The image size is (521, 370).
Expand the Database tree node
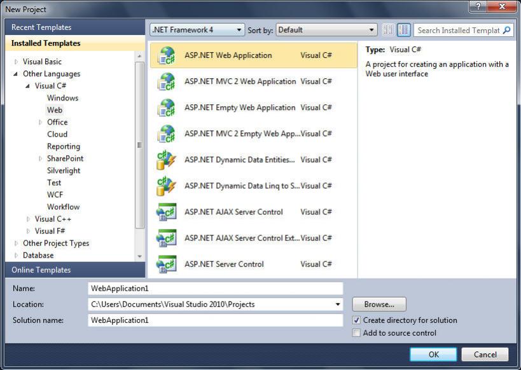[x=16, y=256]
